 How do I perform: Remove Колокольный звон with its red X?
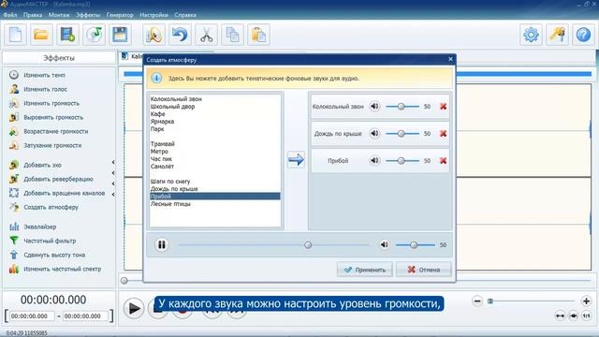click(443, 106)
